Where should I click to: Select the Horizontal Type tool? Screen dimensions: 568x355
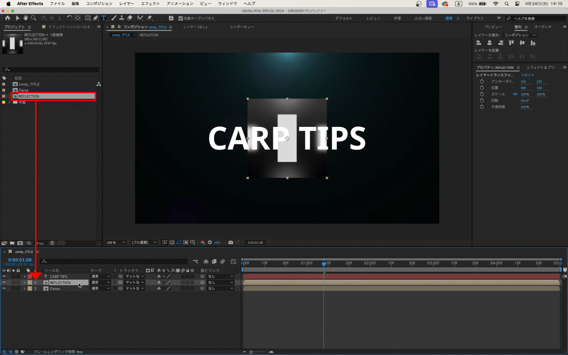104,18
